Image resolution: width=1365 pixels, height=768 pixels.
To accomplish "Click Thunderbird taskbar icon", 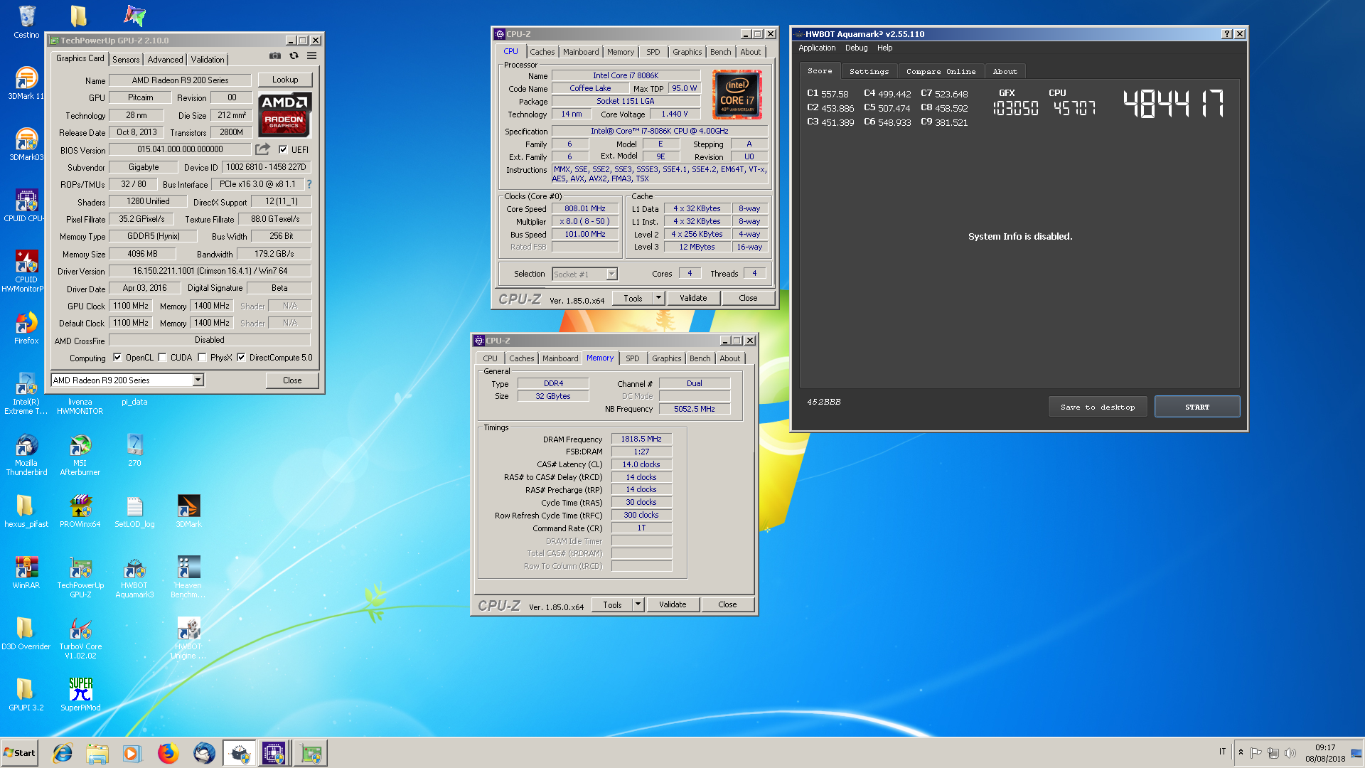I will [x=204, y=753].
